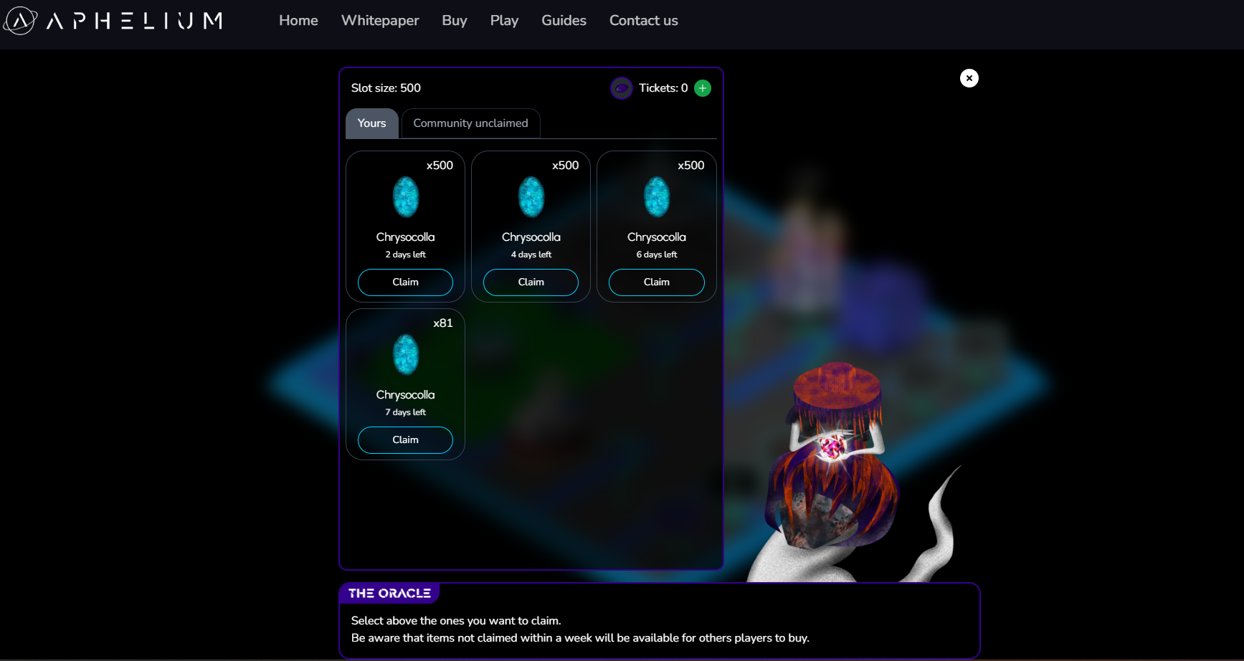Click the Aphelium logo icon

click(x=20, y=21)
